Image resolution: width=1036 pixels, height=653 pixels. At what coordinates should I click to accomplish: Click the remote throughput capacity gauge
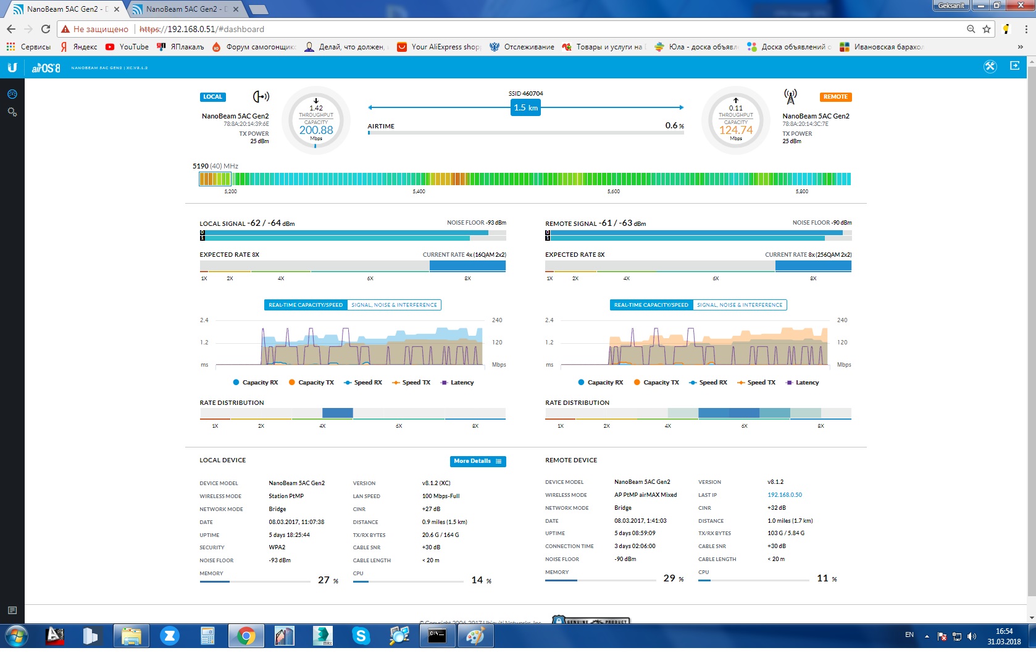pyautogui.click(x=736, y=120)
